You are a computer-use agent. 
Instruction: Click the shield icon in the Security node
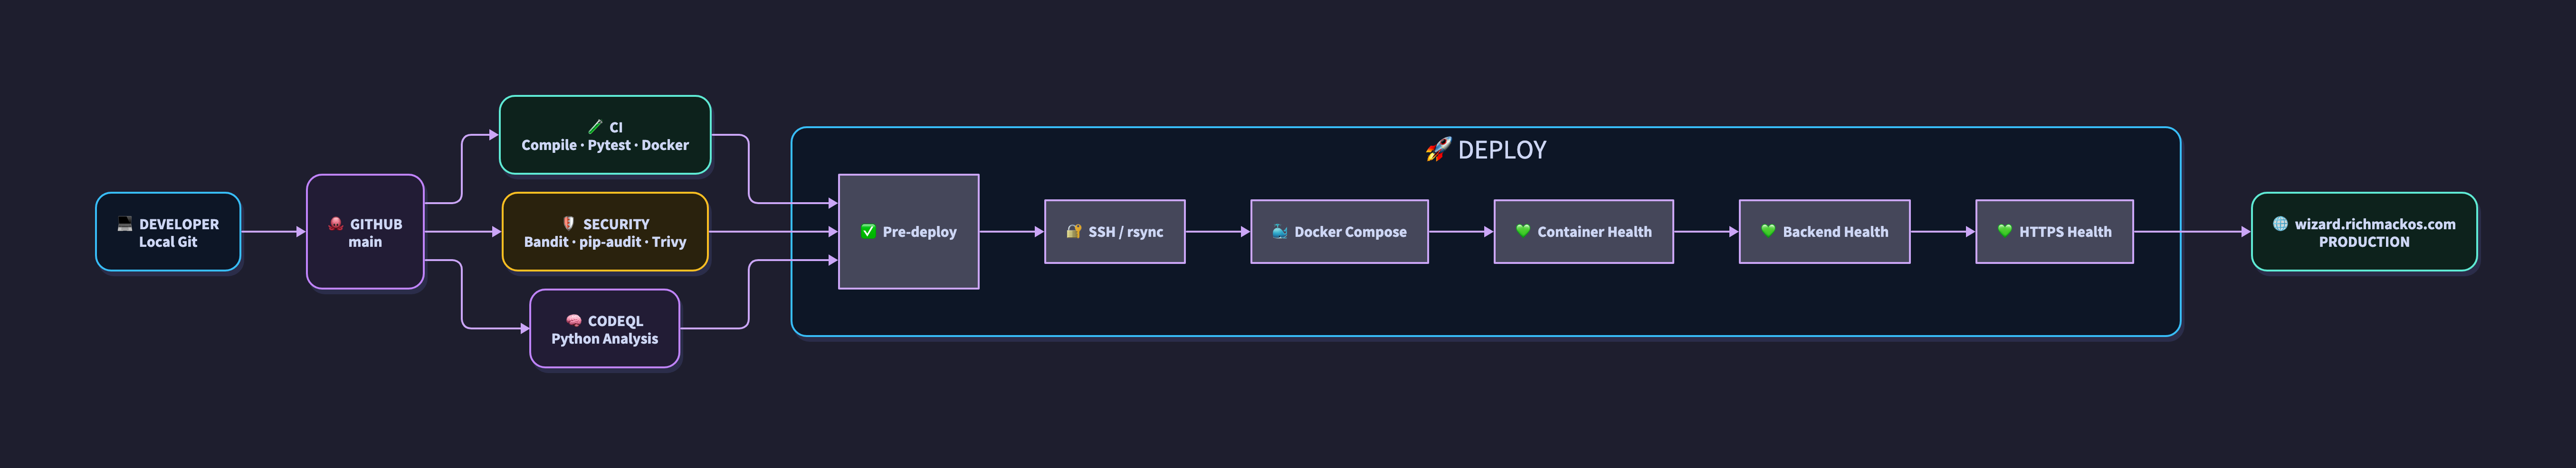[x=568, y=224]
